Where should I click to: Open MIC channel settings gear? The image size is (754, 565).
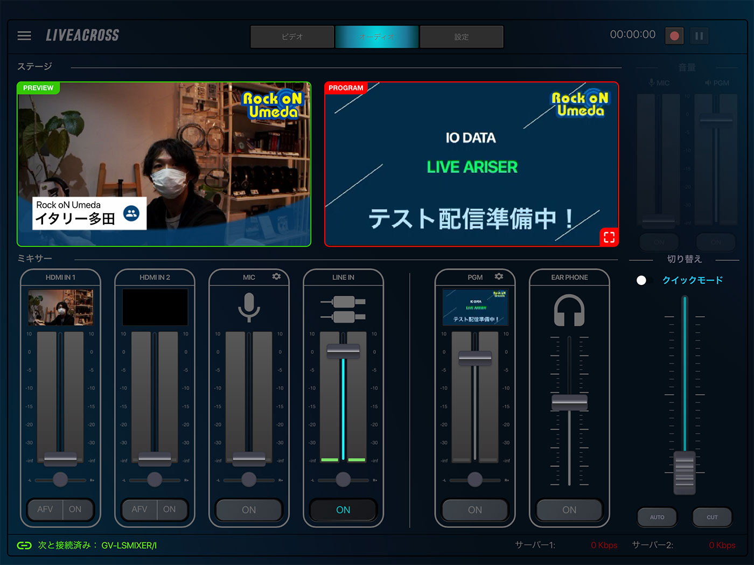click(x=276, y=276)
